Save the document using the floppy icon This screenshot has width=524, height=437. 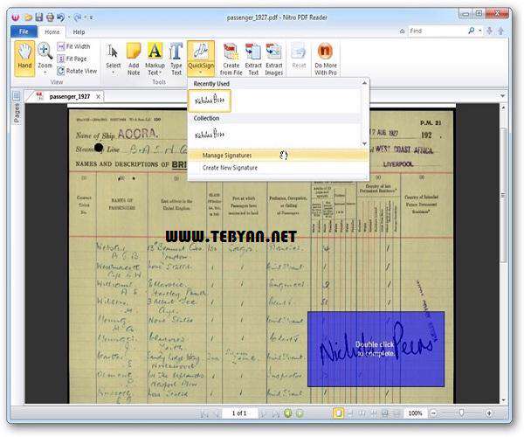pyautogui.click(x=39, y=17)
